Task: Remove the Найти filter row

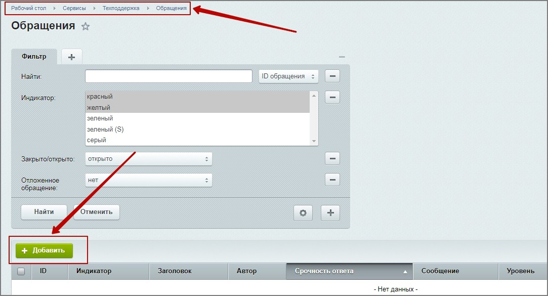Action: click(x=332, y=76)
